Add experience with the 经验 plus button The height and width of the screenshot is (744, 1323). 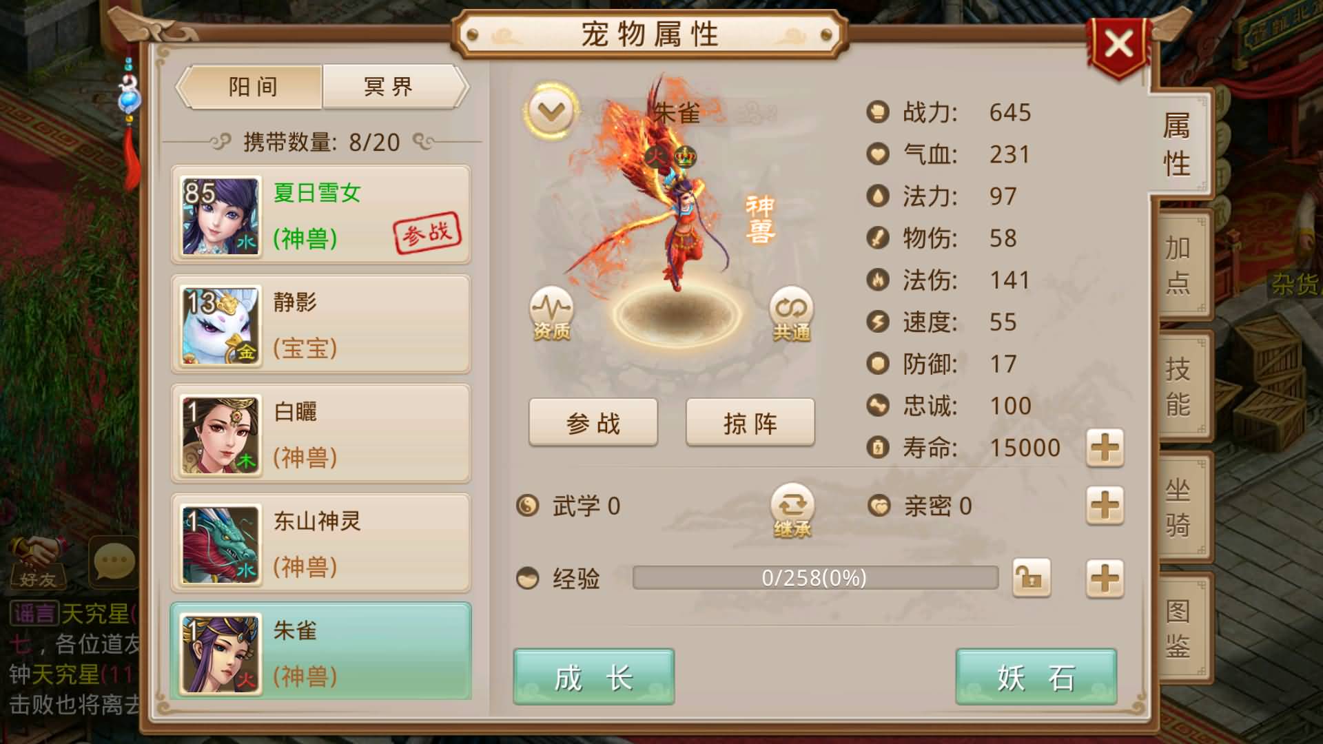[x=1105, y=577]
